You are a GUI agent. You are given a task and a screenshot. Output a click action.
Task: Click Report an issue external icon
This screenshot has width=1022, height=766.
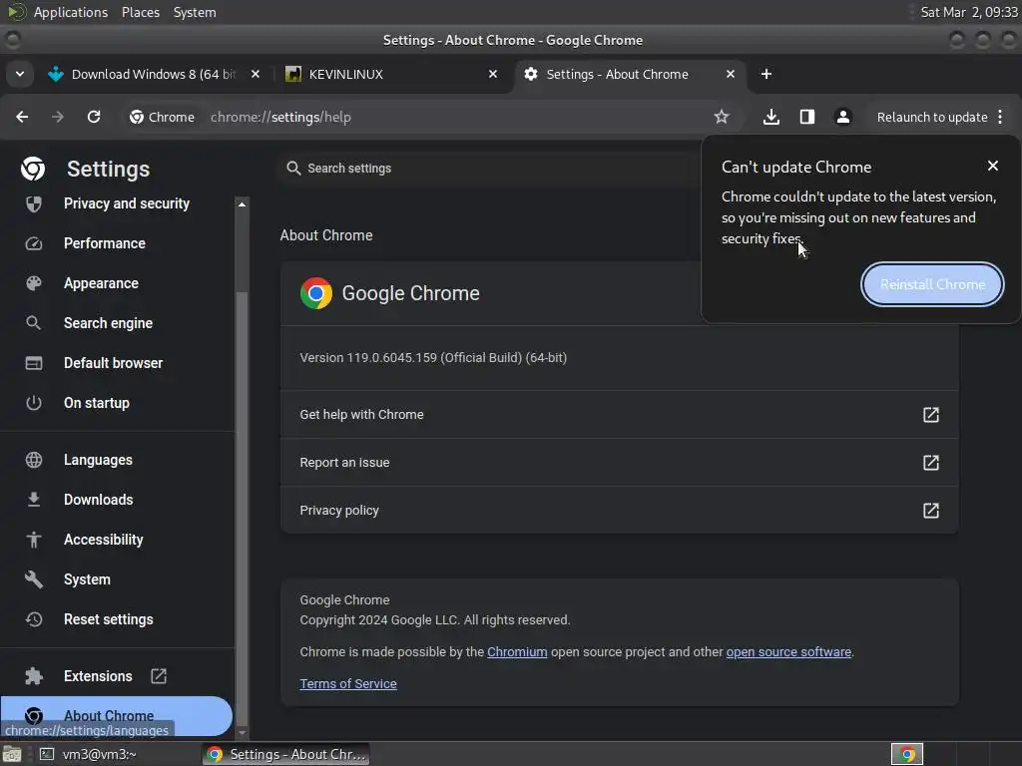tap(931, 463)
